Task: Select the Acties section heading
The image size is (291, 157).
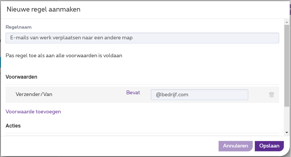Action: 13,126
